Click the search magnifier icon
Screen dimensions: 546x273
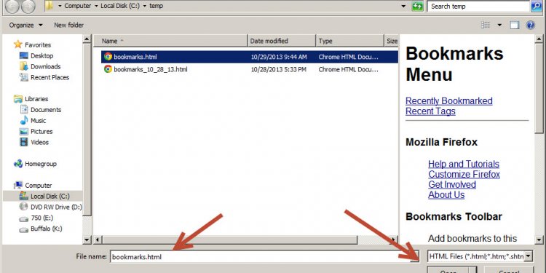coord(537,6)
